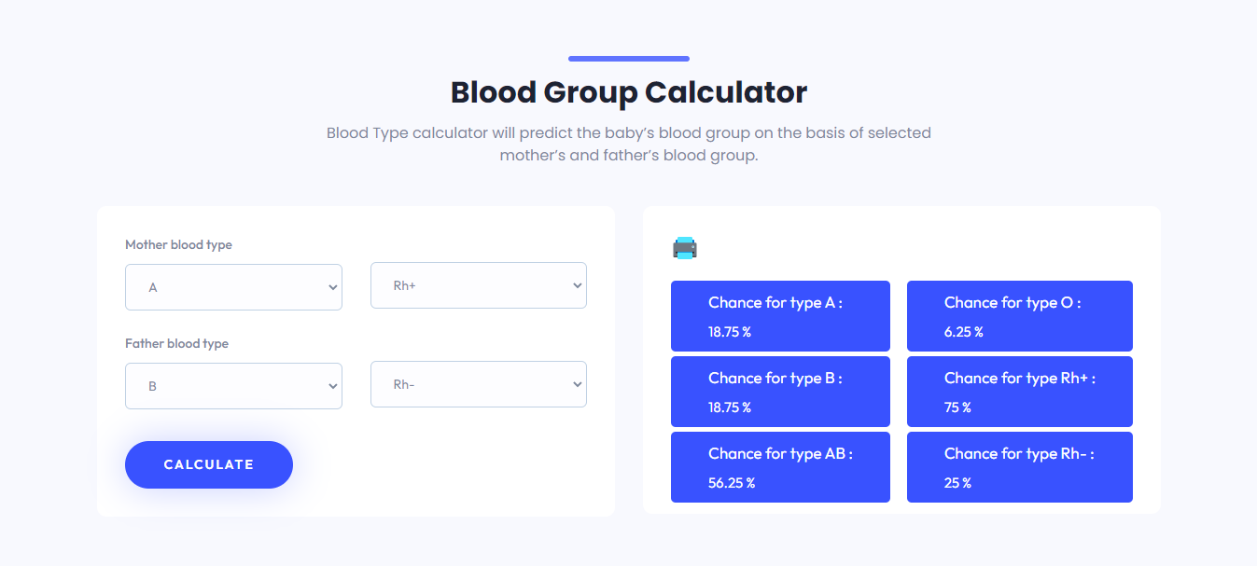This screenshot has width=1257, height=566.
Task: Click the 6.25 % value for type O
Action: 963,332
